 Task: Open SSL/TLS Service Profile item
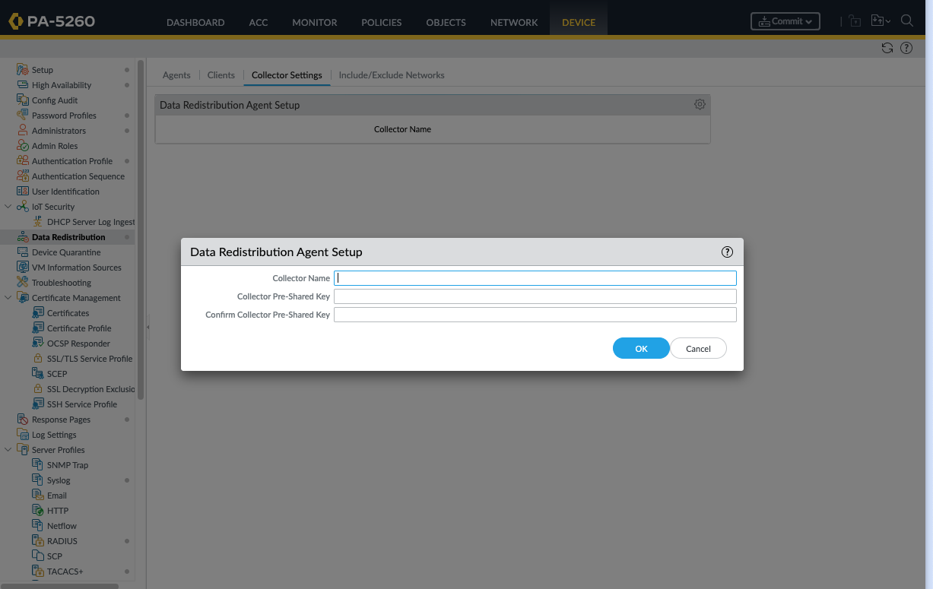click(90, 359)
